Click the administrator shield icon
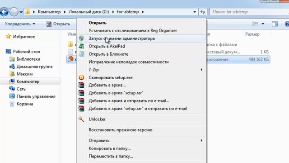 click(81, 38)
